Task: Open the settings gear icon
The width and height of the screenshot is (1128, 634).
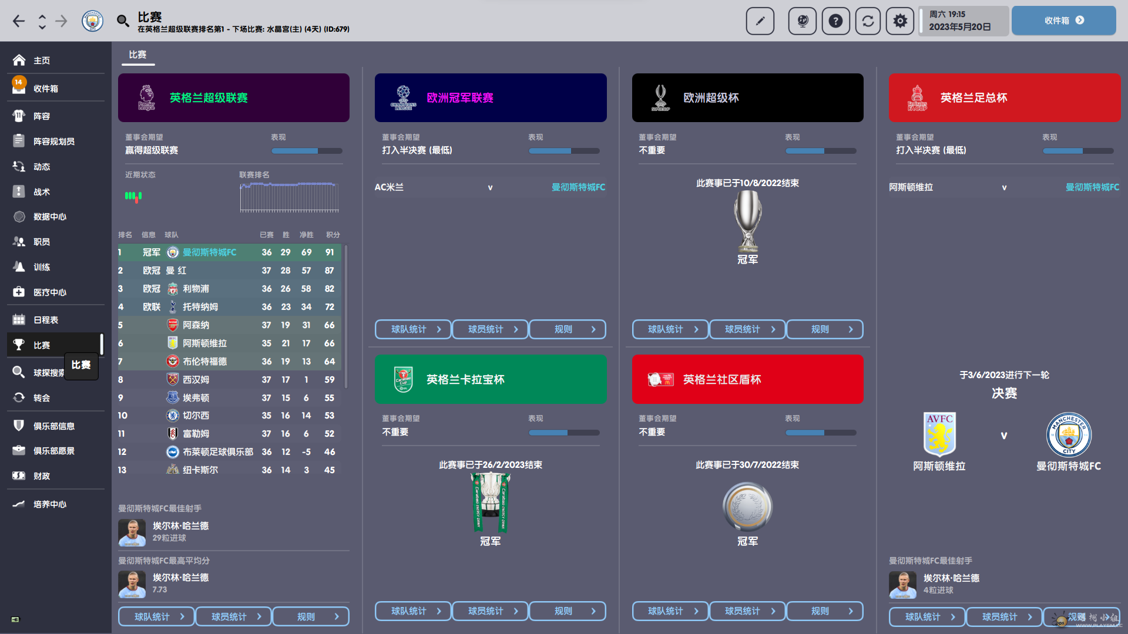Action: pyautogui.click(x=900, y=22)
